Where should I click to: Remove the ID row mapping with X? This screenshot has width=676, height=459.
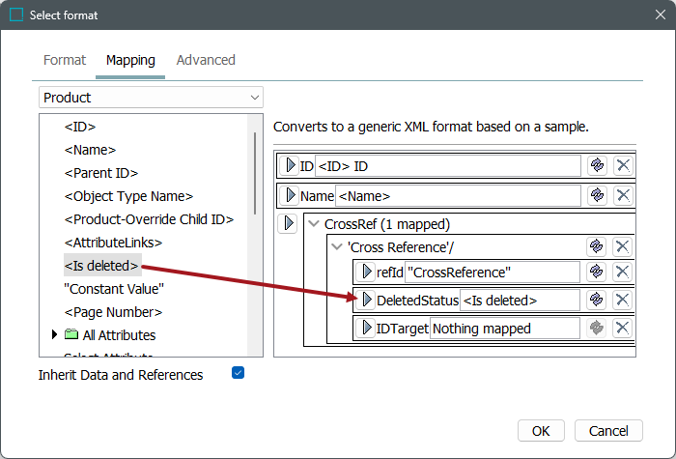point(623,165)
